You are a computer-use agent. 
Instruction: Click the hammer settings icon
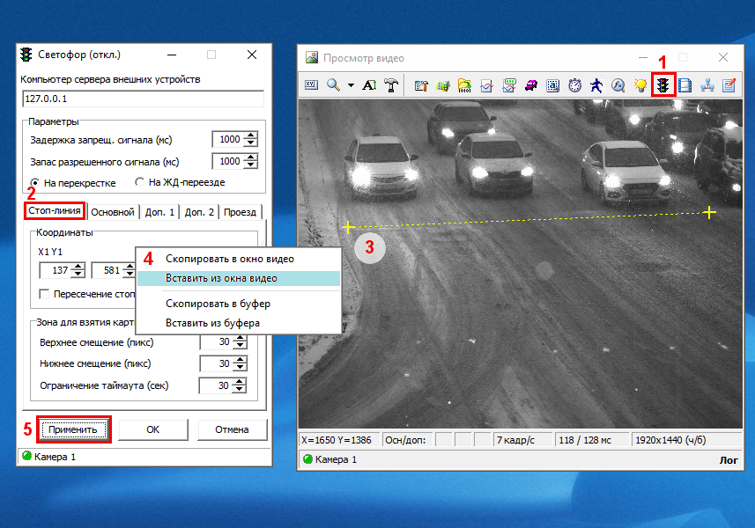coord(391,85)
